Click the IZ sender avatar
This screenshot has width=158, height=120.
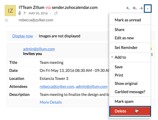coord(10,11)
